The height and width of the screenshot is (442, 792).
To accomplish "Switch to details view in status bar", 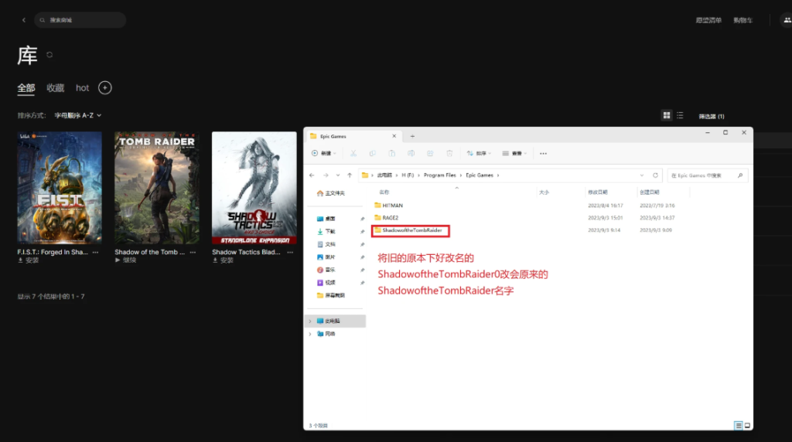I will click(x=739, y=426).
